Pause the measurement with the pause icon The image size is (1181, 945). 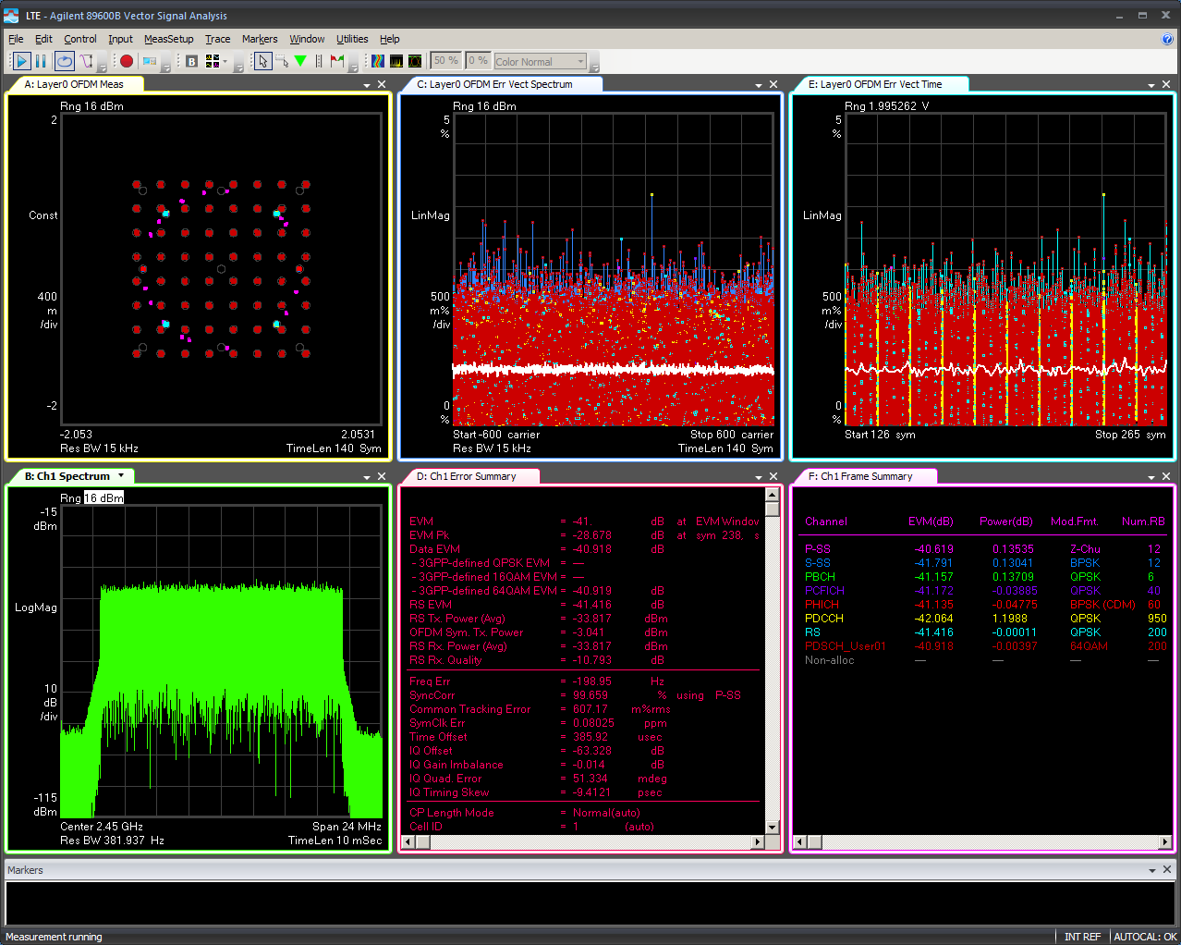(x=41, y=61)
